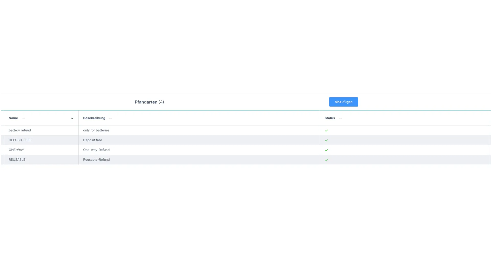The width and height of the screenshot is (491, 276).
Task: Click the green status checkmark for battery refund
Action: click(x=327, y=130)
